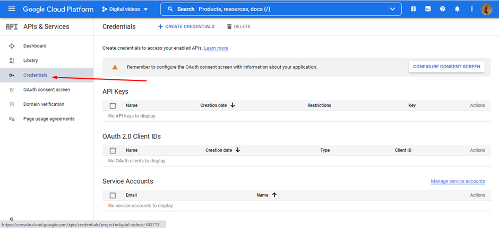The image size is (499, 228).
Task: Sort API Keys by Creation date arrow
Action: tap(233, 105)
